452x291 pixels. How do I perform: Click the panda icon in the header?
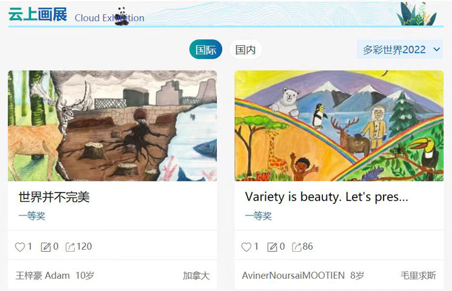[121, 16]
